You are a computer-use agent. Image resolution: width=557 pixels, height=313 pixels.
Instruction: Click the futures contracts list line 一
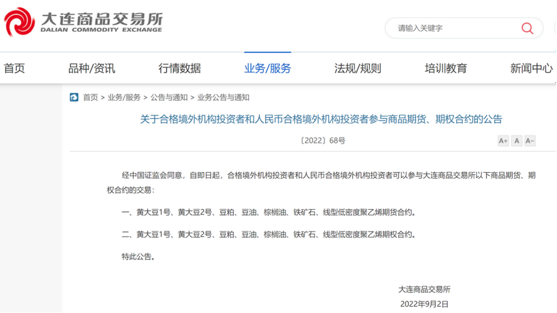coord(269,212)
